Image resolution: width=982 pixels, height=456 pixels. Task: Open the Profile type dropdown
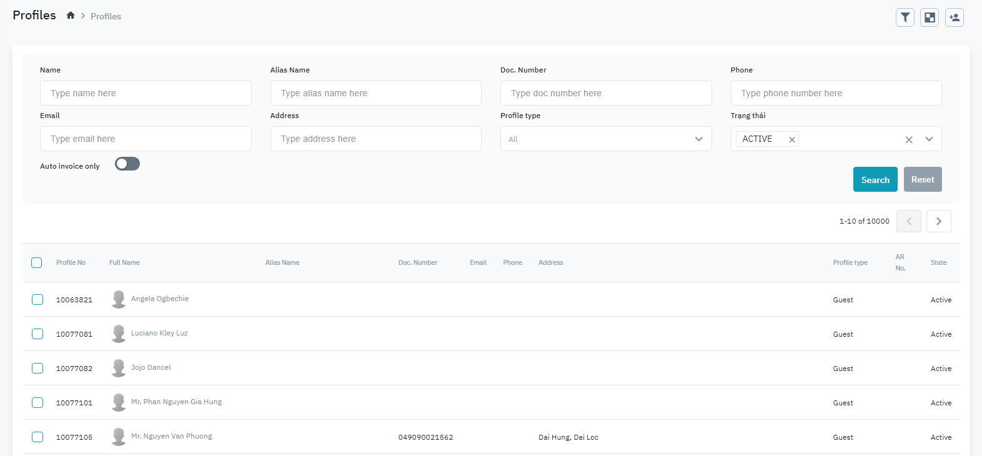605,139
